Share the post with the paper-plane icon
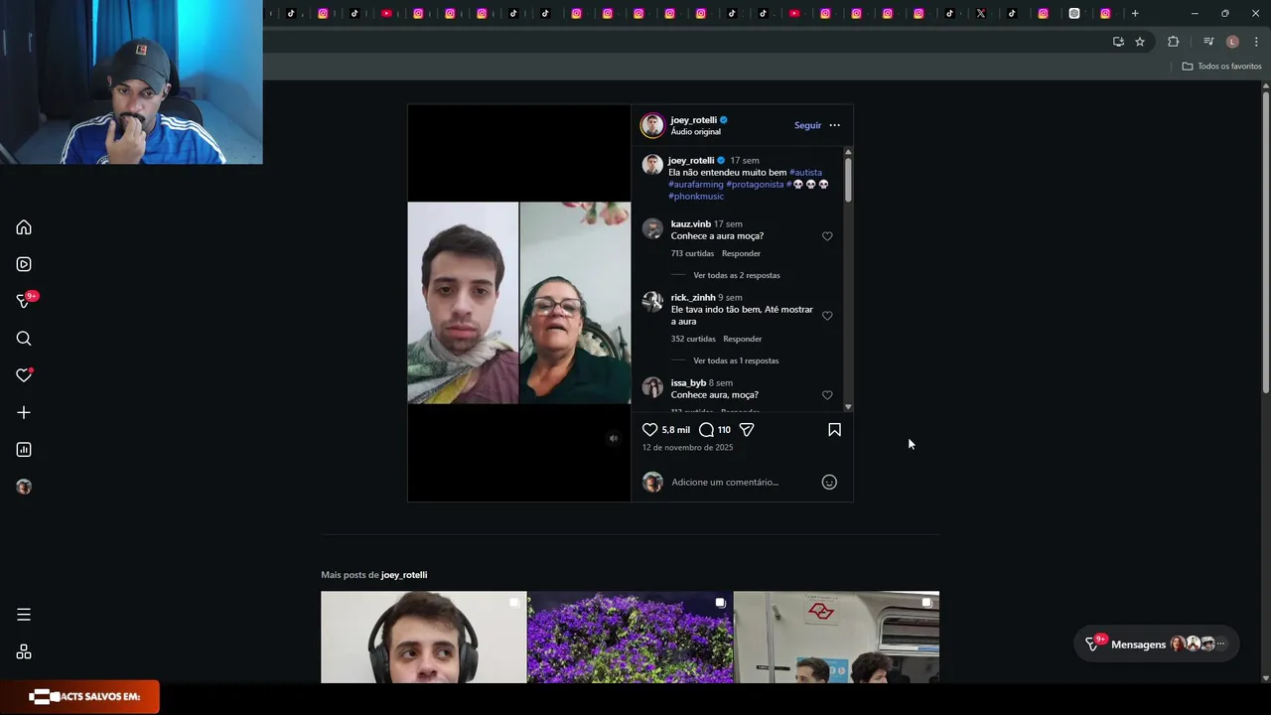This screenshot has height=715, width=1271. 747,430
